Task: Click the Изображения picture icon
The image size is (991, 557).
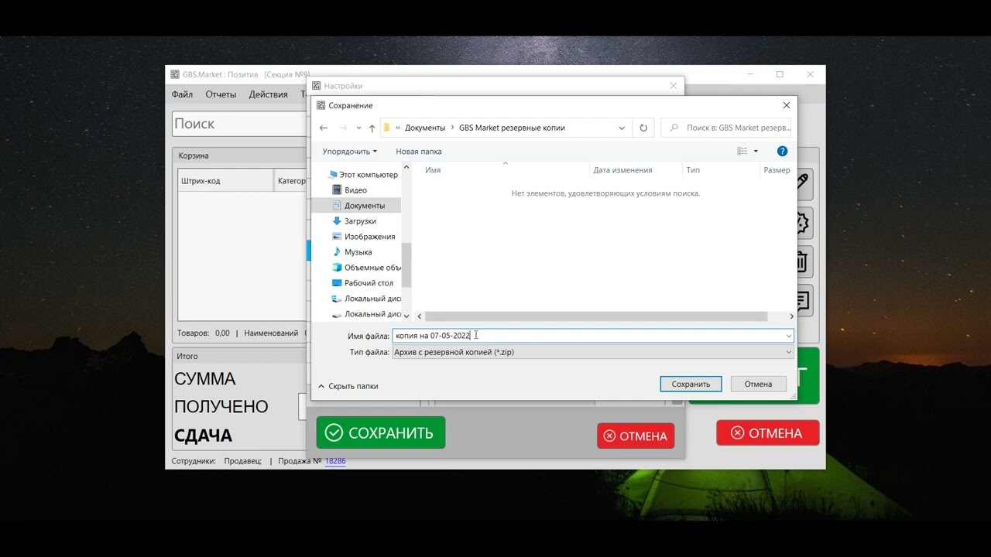Action: click(337, 237)
